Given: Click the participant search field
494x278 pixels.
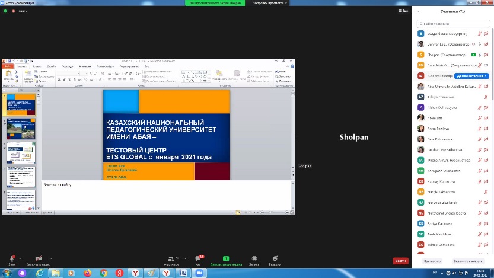Looking at the screenshot, I should [x=454, y=23].
